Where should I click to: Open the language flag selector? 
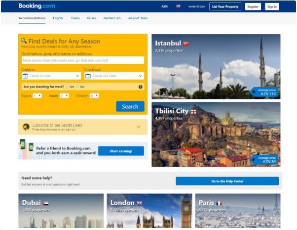(x=178, y=6)
